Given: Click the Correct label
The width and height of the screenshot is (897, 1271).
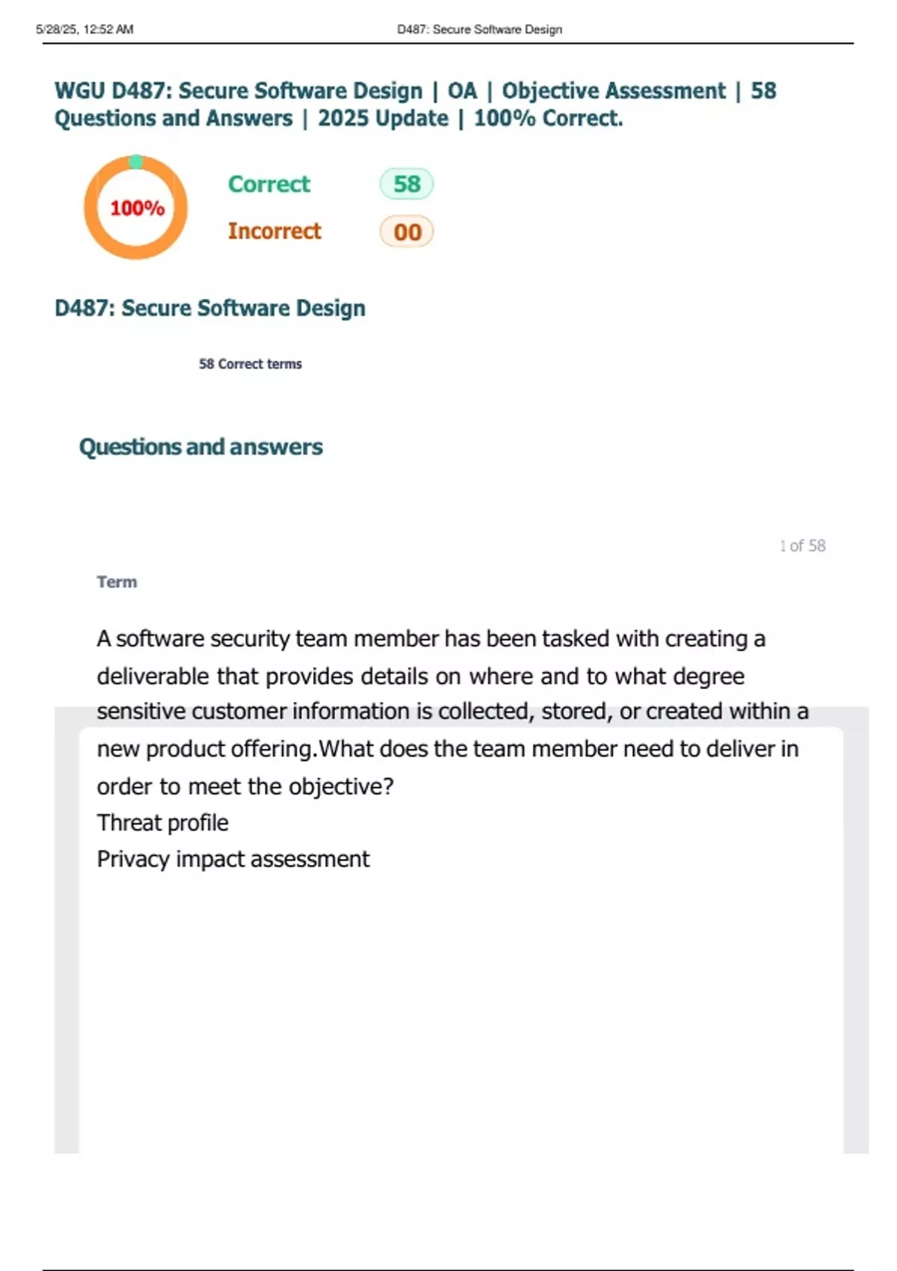Looking at the screenshot, I should point(269,184).
